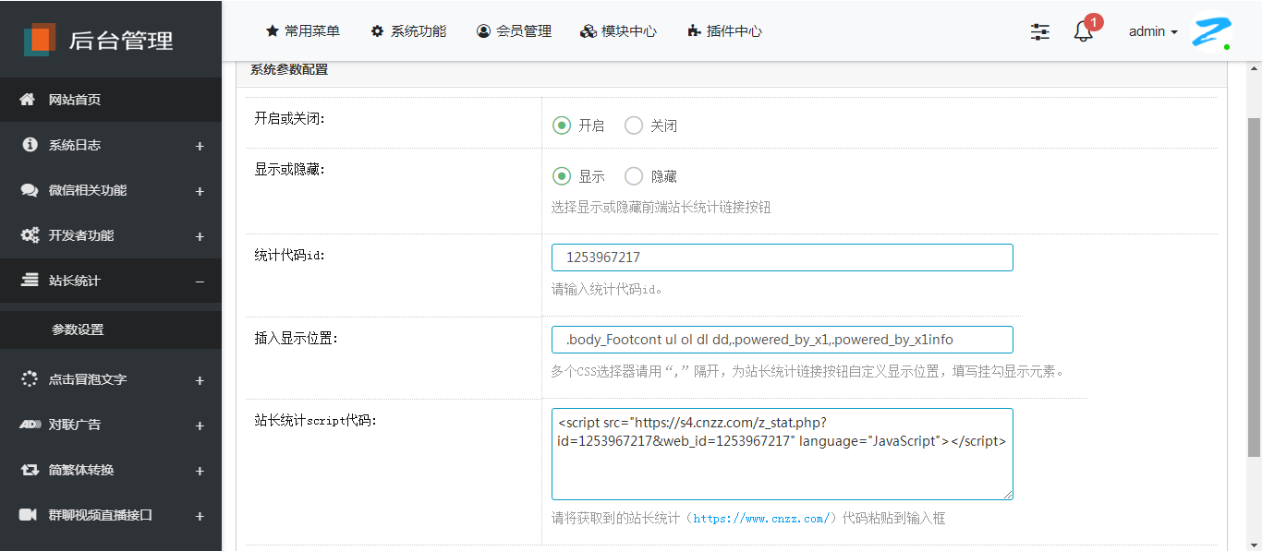Screen dimensions: 1262x551
Task: Select the 关闭 radio button
Action: point(634,126)
